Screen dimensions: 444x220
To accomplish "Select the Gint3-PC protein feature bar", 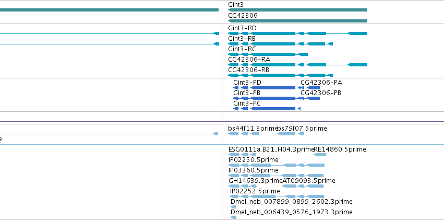I will [267, 109].
